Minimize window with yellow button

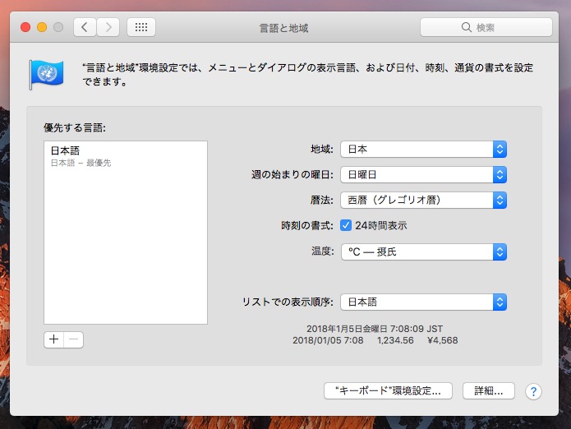[42, 27]
